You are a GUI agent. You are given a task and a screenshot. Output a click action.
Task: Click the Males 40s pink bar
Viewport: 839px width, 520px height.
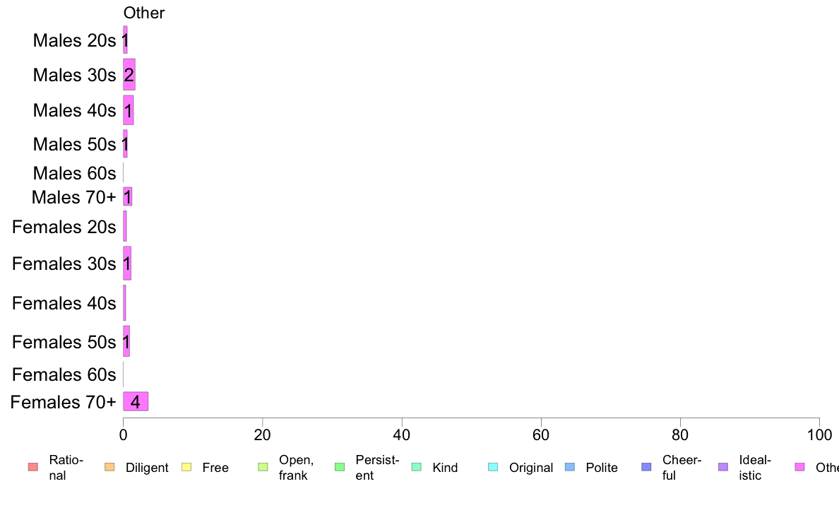(x=128, y=110)
